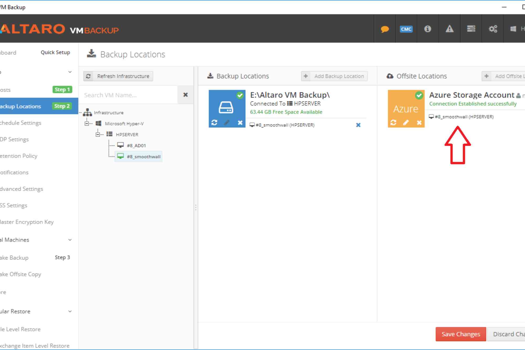Collapse the HPSERVER tree node
The width and height of the screenshot is (525, 350).
pos(98,134)
